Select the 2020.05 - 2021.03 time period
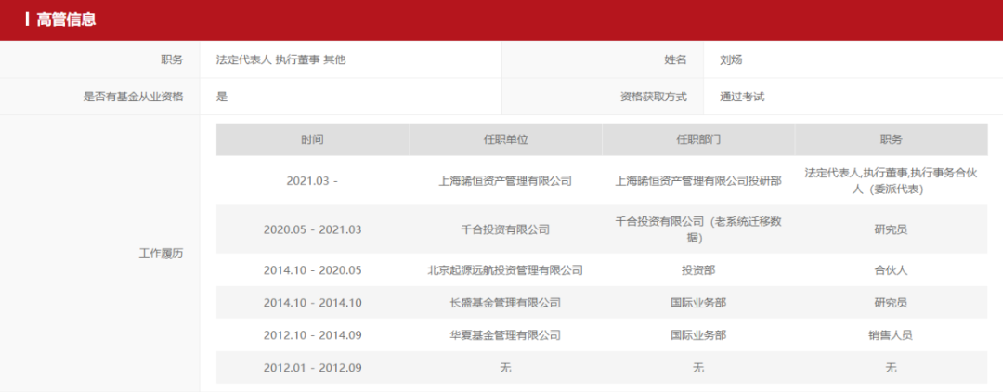The image size is (1003, 392). tap(312, 229)
